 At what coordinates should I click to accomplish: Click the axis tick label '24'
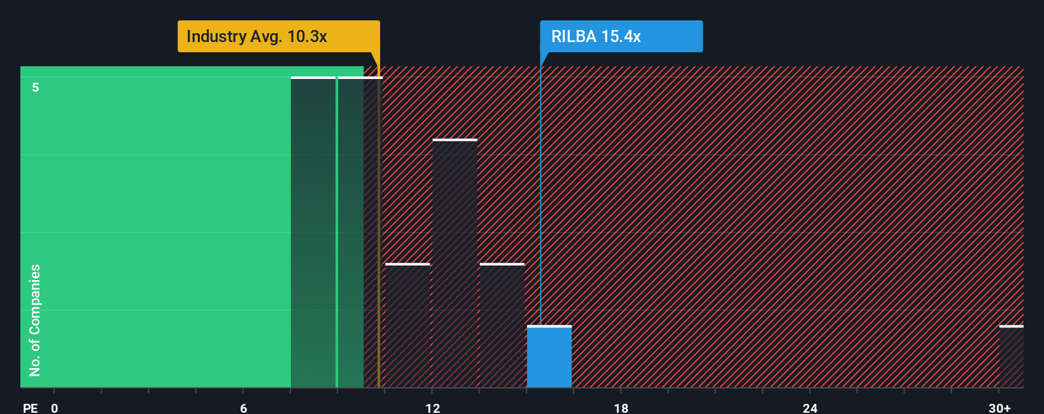pos(810,408)
